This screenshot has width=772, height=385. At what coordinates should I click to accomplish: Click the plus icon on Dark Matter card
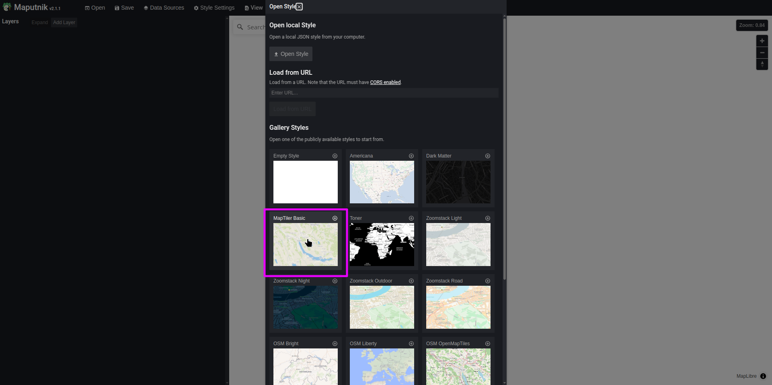487,156
